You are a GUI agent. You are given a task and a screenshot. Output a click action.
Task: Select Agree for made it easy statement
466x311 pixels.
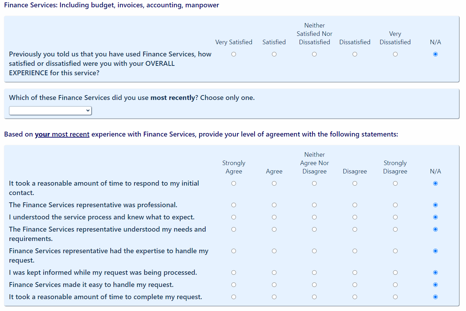point(274,285)
